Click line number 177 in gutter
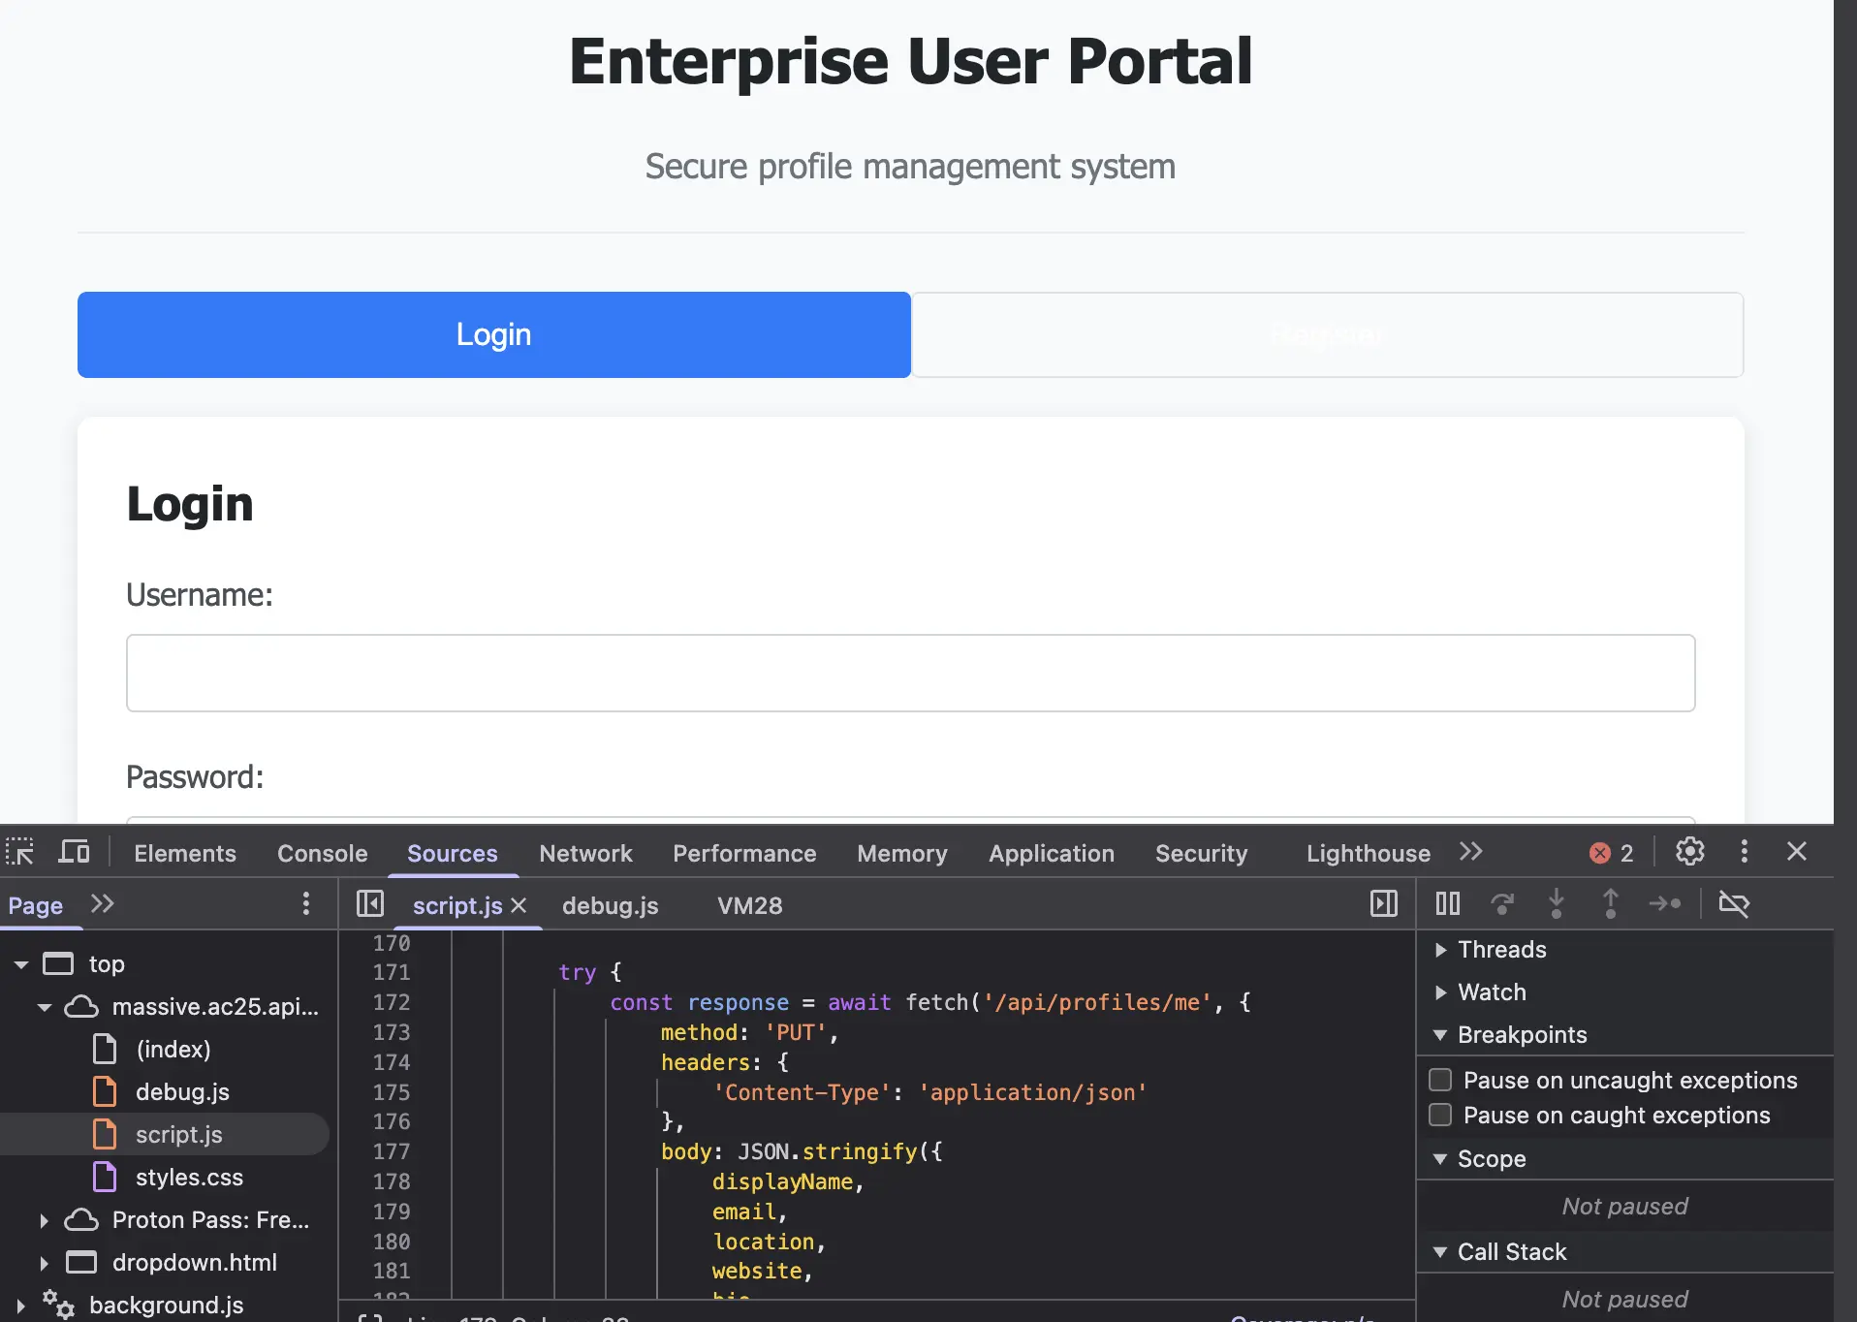Viewport: 1857px width, 1322px height. point(392,1151)
